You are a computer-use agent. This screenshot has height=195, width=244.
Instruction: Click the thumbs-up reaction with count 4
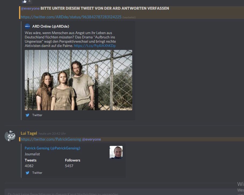tap(26, 1)
